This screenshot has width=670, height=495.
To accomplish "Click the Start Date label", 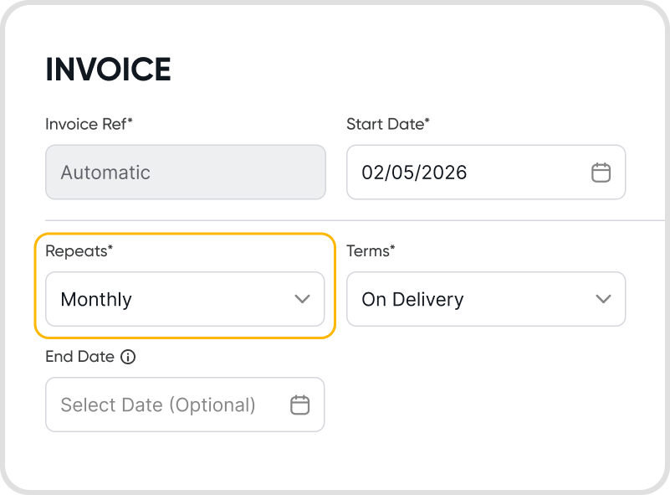I will [387, 124].
